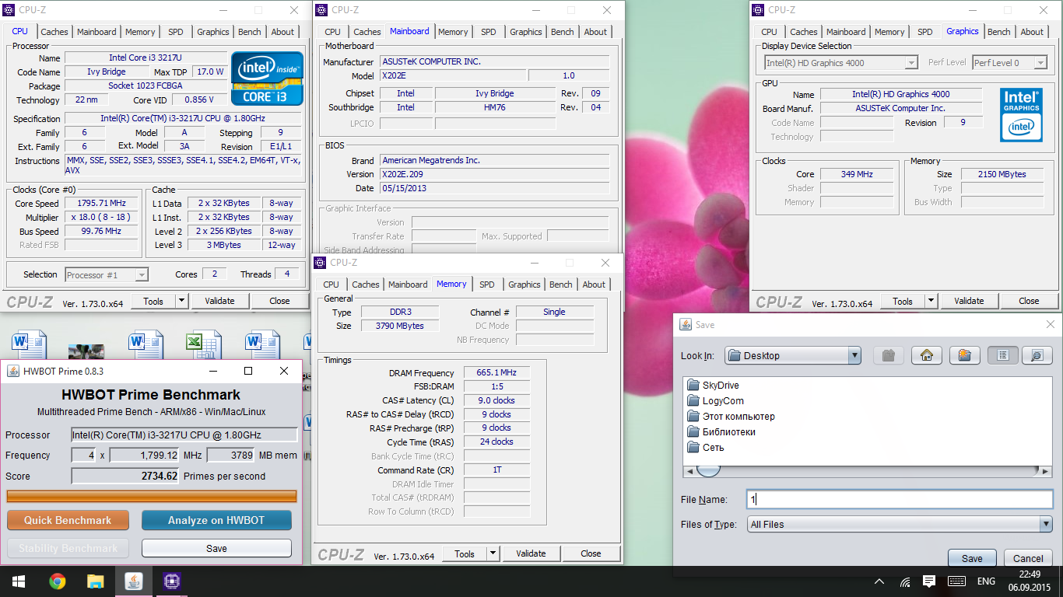The image size is (1063, 597).
Task: Open the touch keyboard tray icon
Action: (956, 581)
